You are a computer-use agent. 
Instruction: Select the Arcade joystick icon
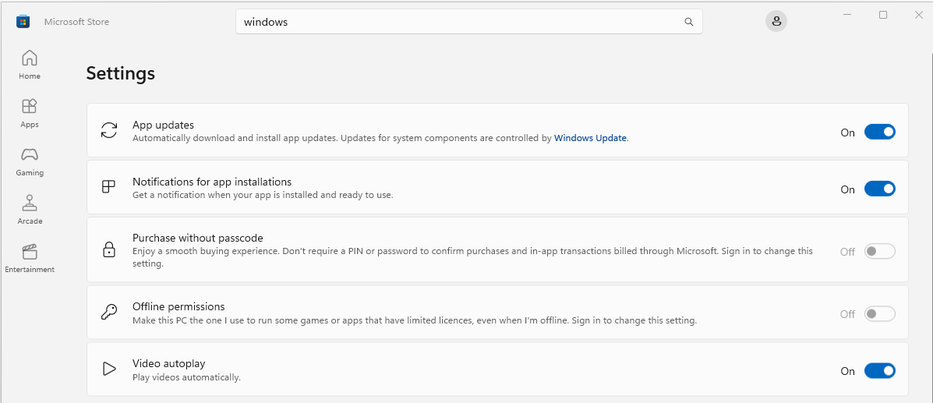(x=29, y=203)
